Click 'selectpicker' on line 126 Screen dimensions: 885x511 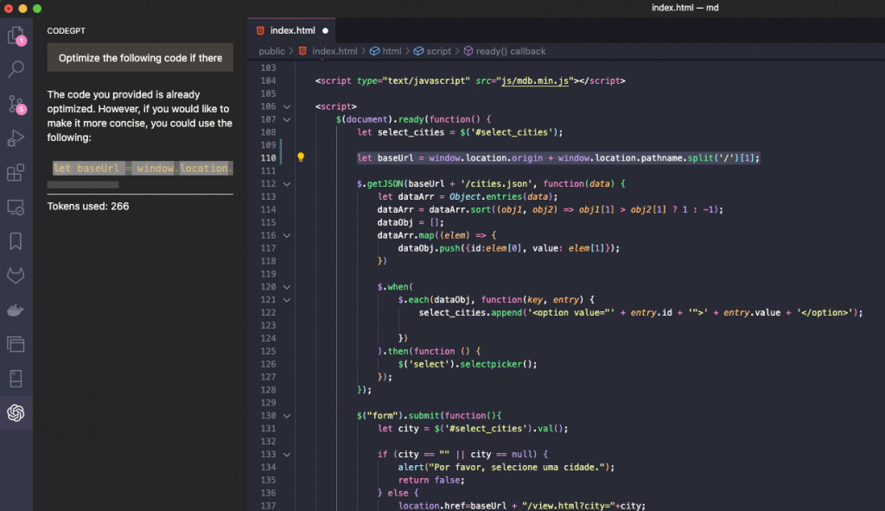click(x=491, y=364)
